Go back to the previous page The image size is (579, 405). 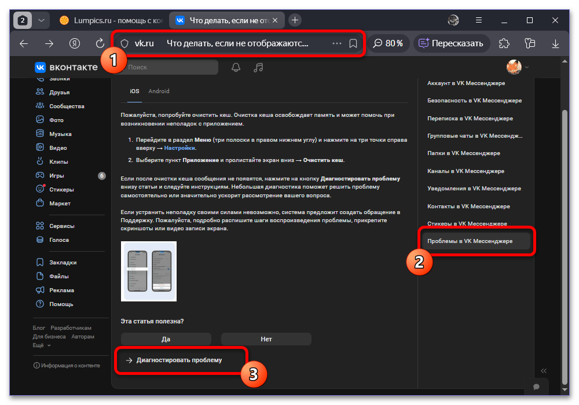click(x=24, y=43)
